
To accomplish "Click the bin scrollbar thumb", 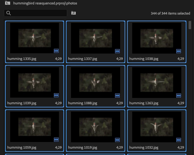I will tap(190, 25).
